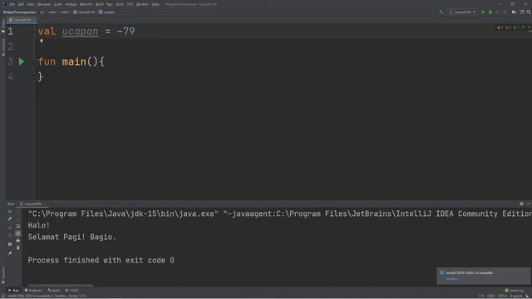Open the Favorites tool window stripe button

coord(3,275)
